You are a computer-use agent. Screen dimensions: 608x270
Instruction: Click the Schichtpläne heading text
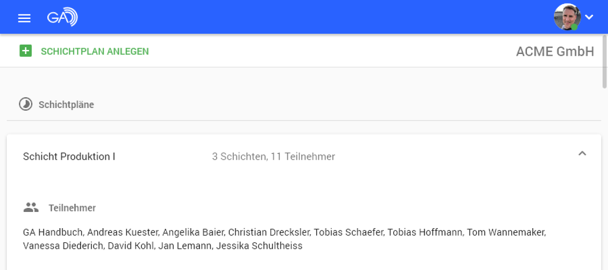[x=66, y=104]
